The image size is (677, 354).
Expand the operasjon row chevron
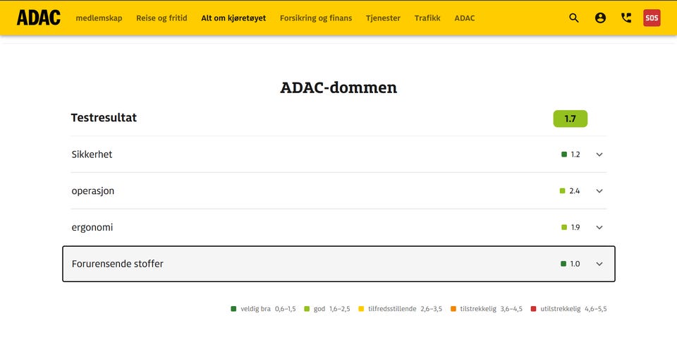point(599,191)
